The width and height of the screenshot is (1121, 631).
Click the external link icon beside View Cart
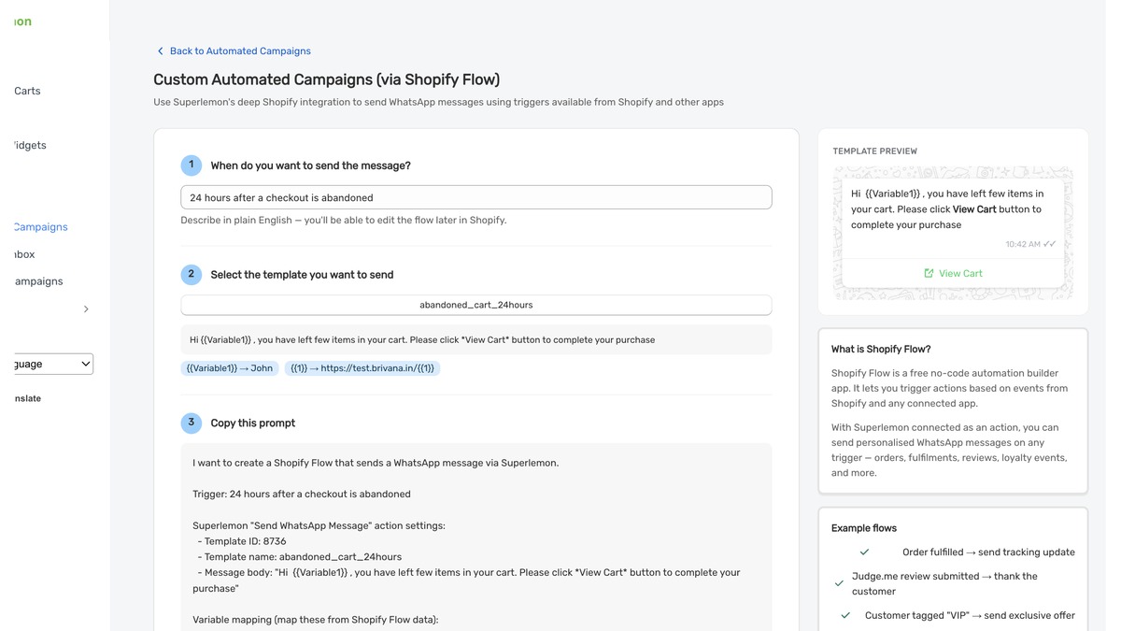click(929, 273)
